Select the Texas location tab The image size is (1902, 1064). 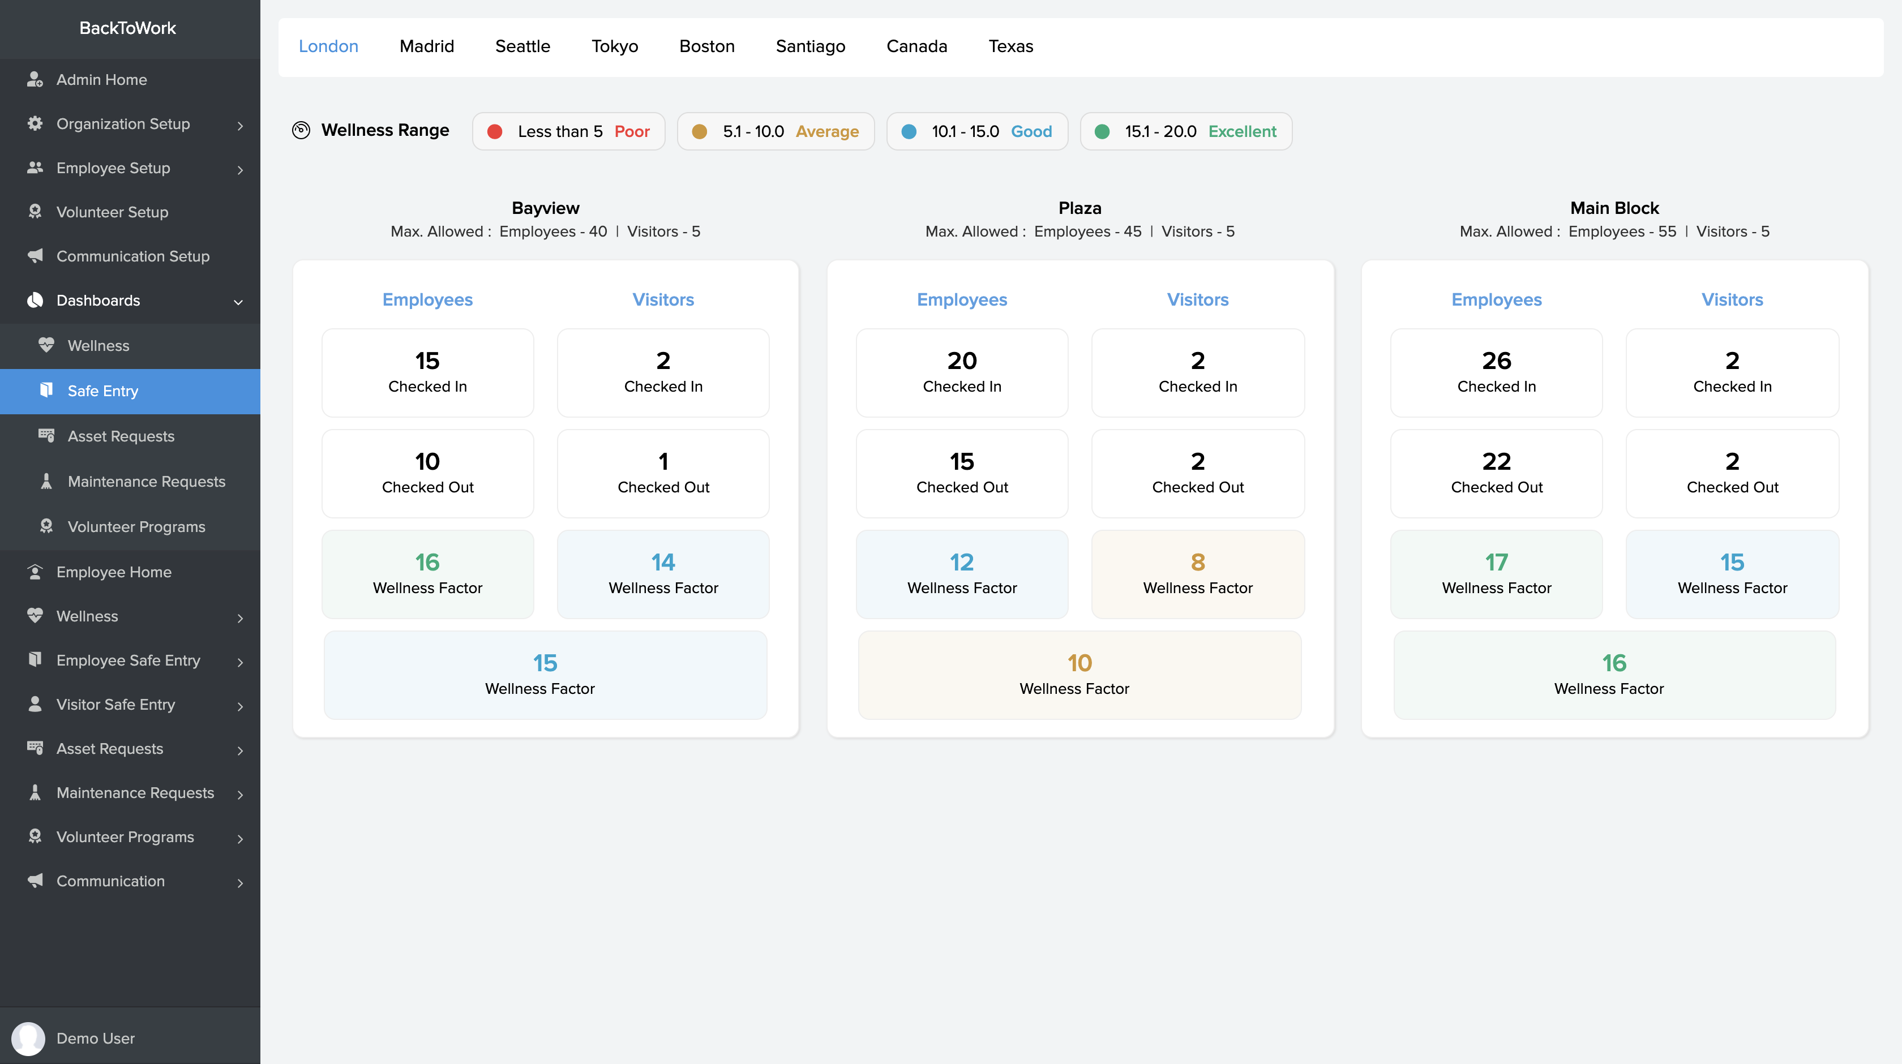click(x=1010, y=46)
